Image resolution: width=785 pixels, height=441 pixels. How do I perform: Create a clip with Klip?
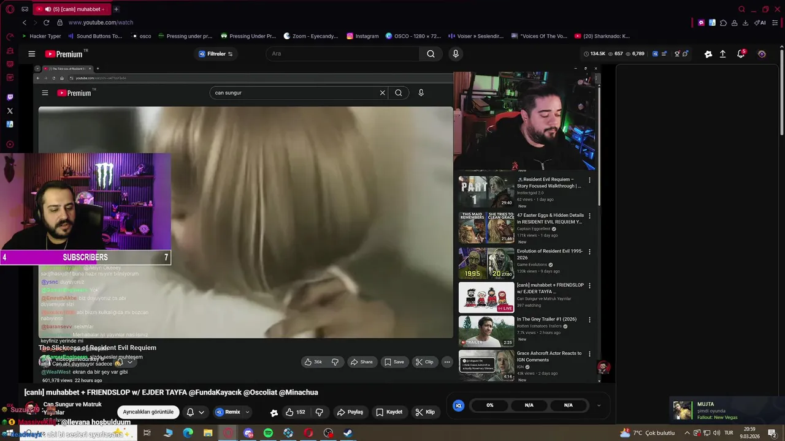pos(425,412)
